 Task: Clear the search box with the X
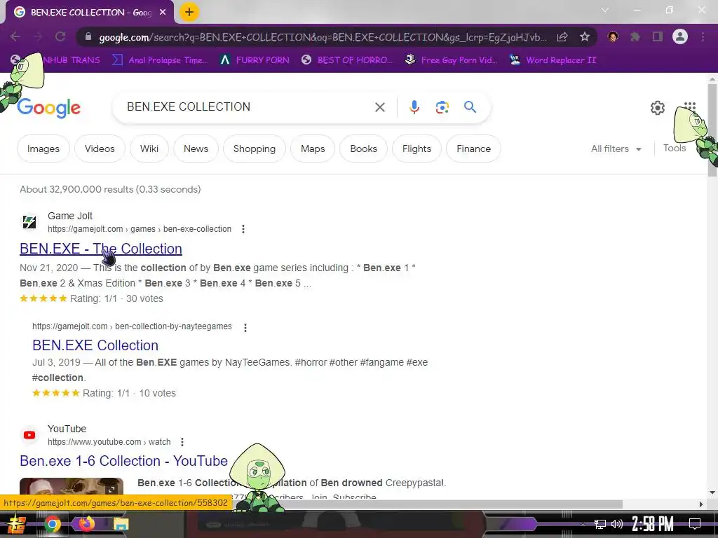[379, 107]
